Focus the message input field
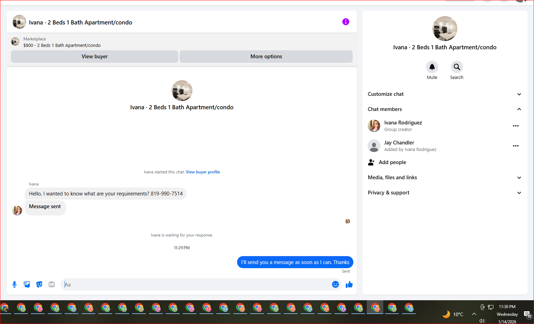 click(196, 284)
